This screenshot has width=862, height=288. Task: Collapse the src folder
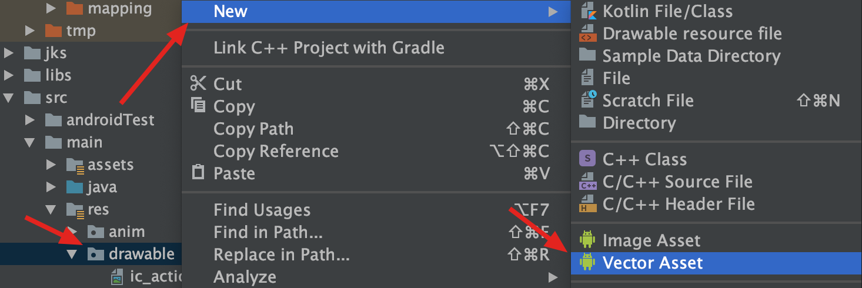pos(9,98)
